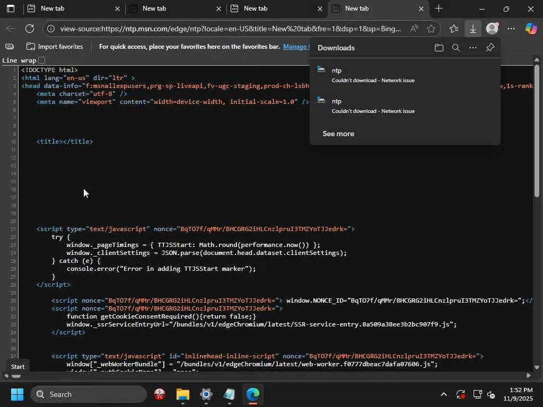543x407 pixels.
Task: View site information icon in address bar
Action: click(x=51, y=29)
